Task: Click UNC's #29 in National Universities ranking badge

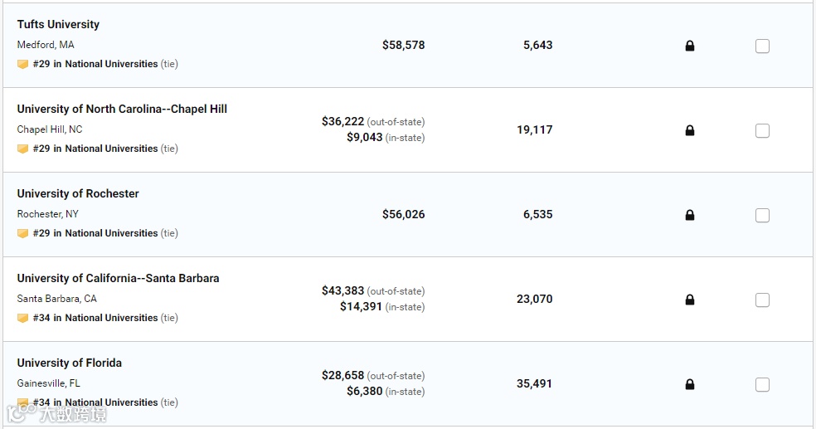Action: (x=95, y=149)
